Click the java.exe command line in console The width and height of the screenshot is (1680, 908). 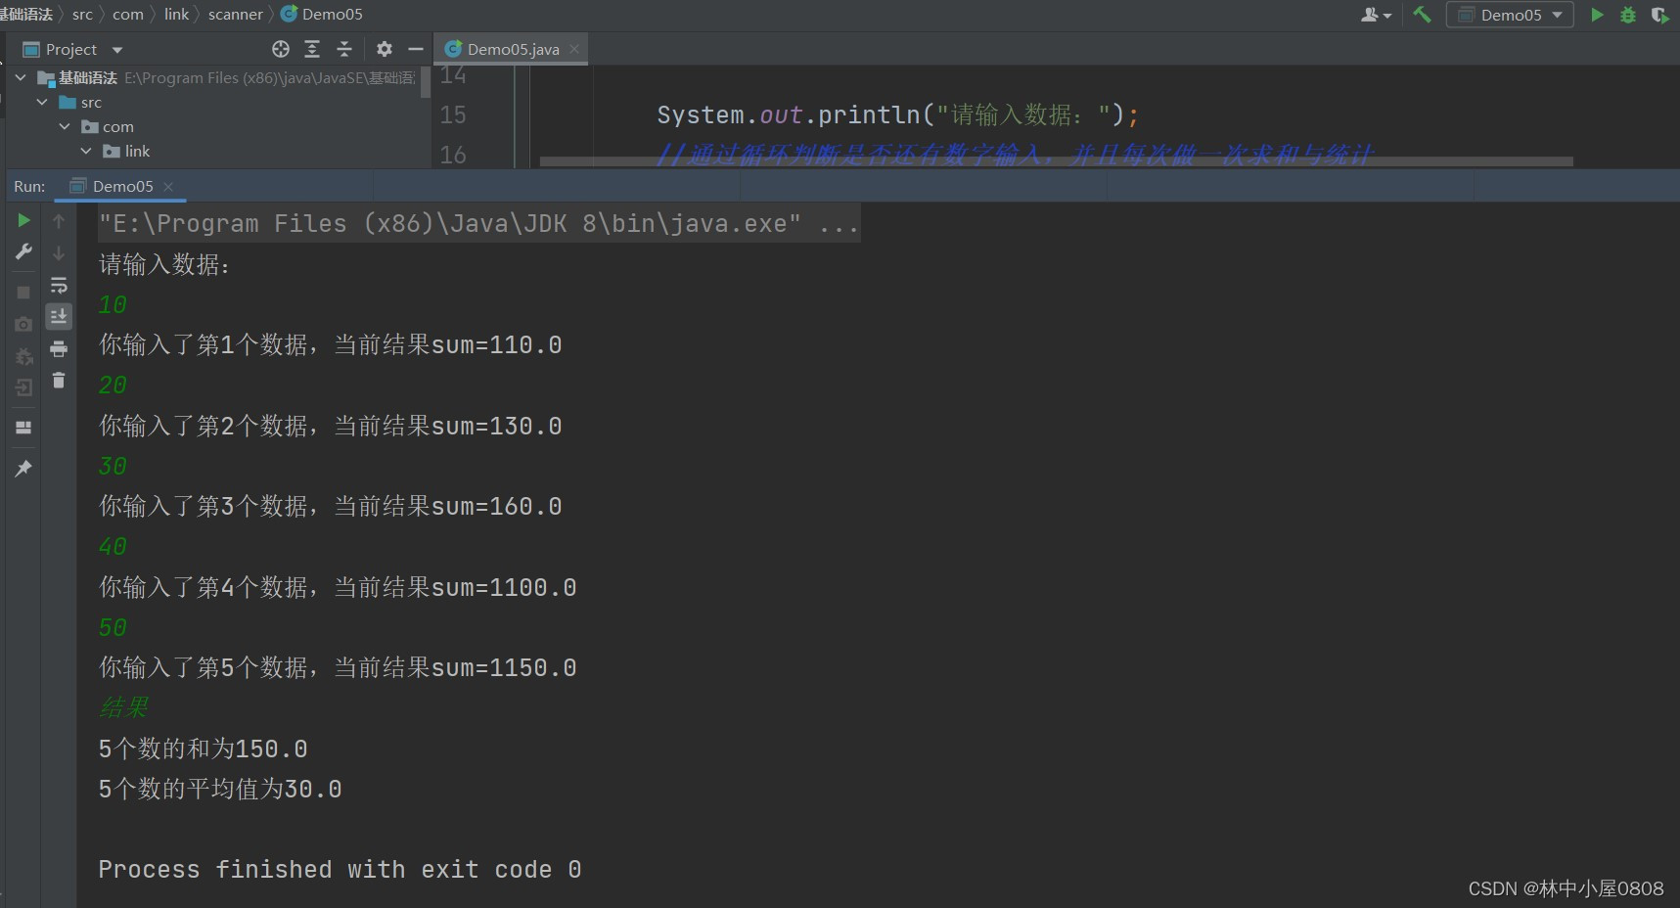[478, 224]
